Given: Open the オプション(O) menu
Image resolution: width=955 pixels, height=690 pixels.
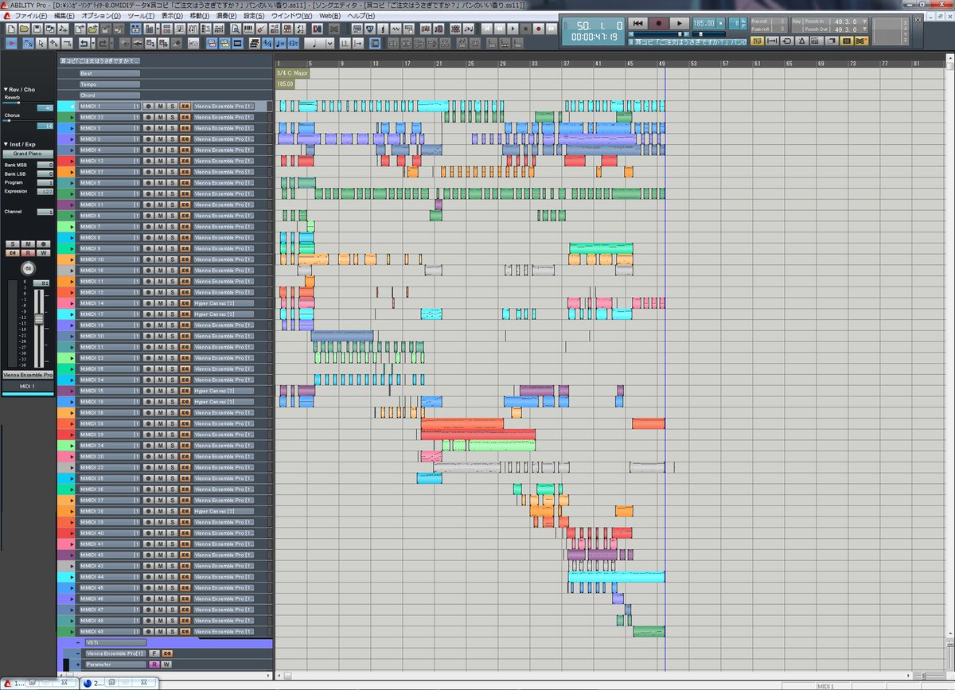Looking at the screenshot, I should (101, 15).
